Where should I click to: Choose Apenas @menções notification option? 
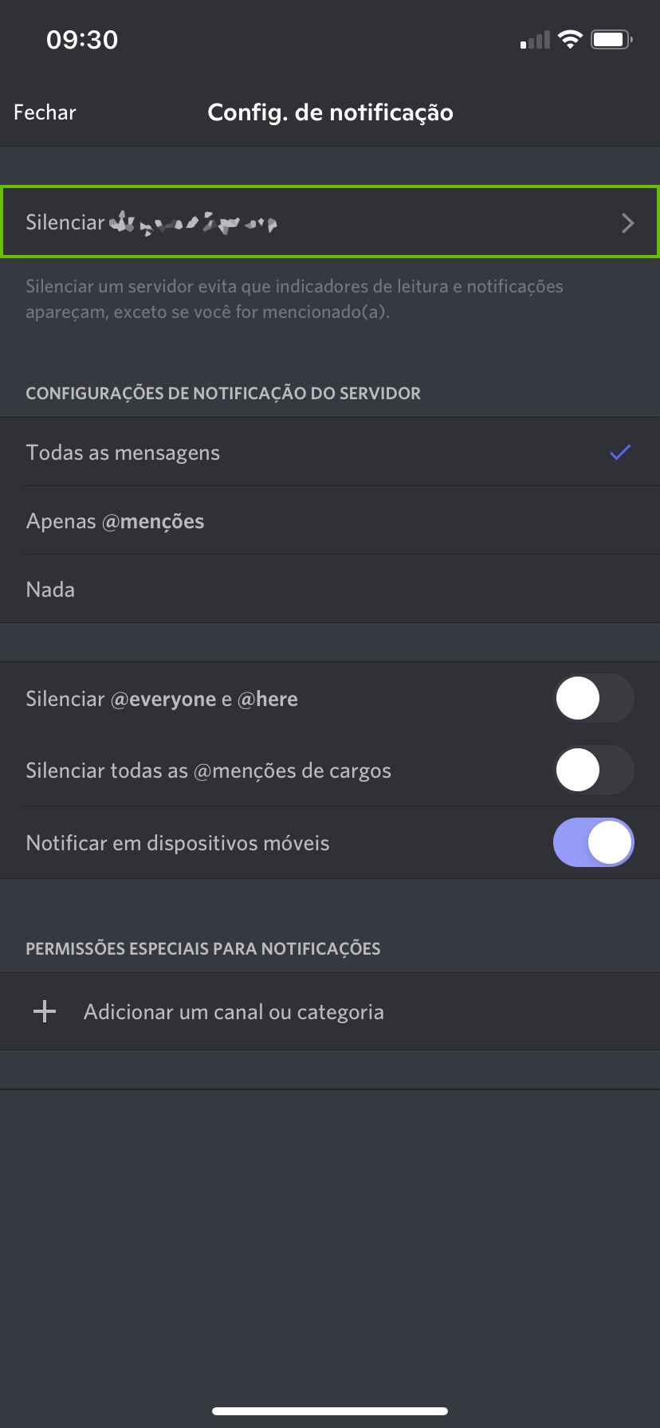115,521
